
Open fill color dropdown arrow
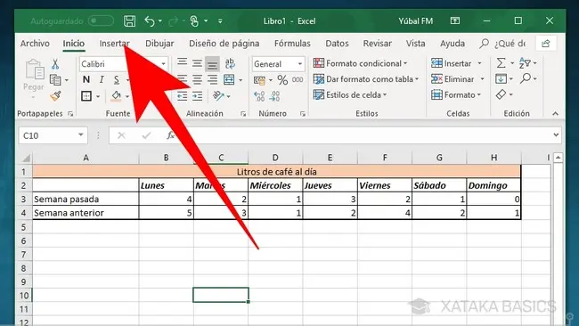point(127,97)
